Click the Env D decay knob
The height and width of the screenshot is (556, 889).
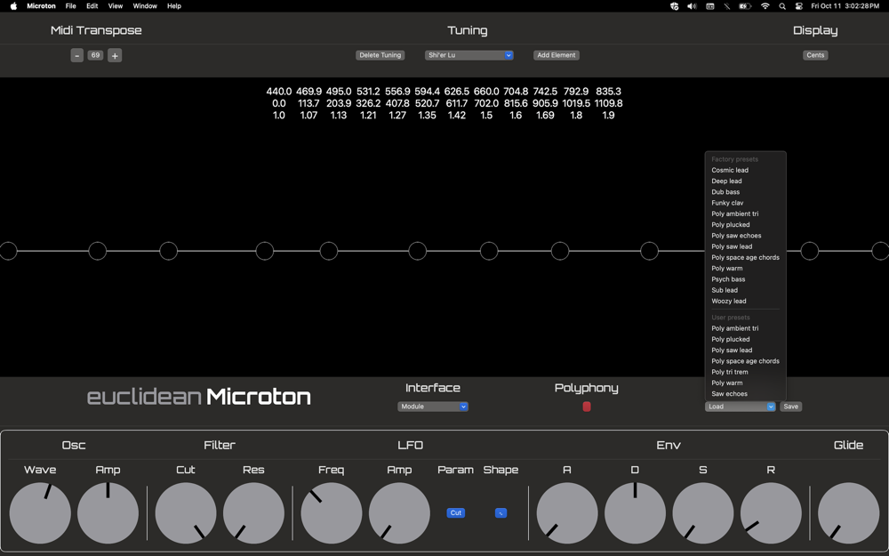635,513
